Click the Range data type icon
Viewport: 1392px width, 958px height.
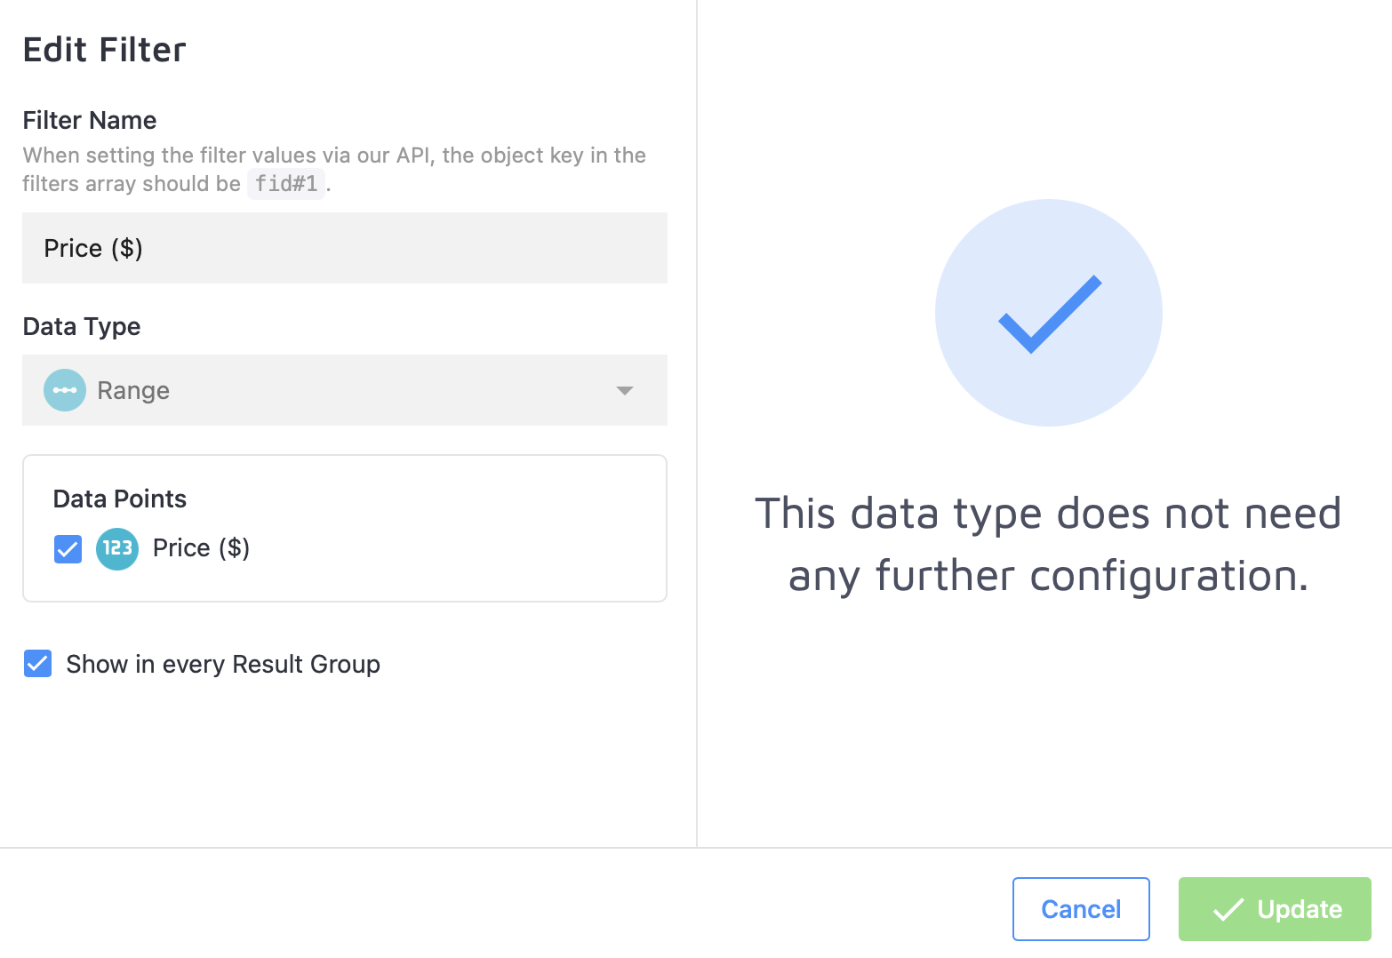tap(65, 390)
